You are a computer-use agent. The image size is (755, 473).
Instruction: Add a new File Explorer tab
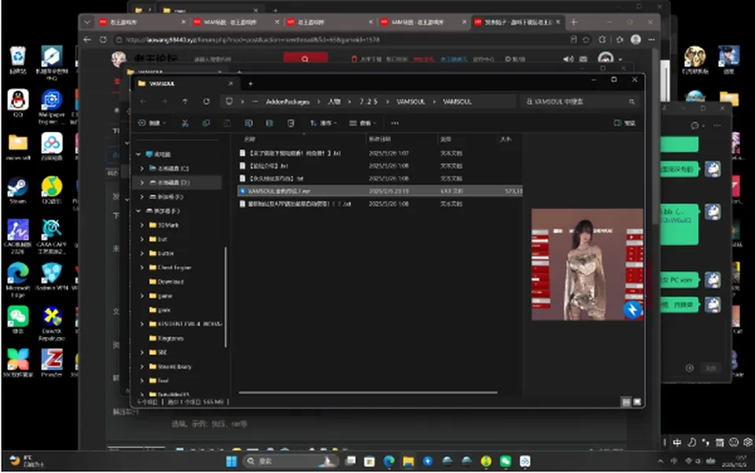(x=250, y=83)
